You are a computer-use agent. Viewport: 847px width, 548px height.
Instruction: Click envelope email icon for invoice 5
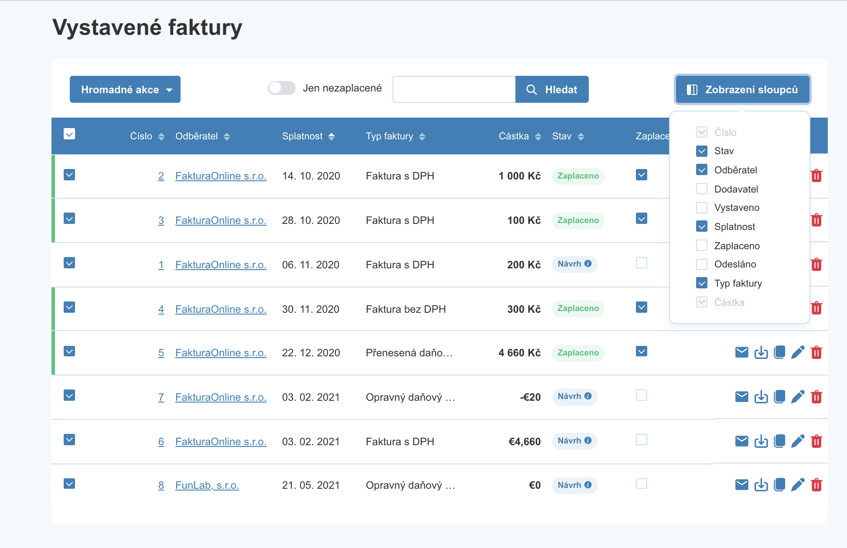(741, 352)
